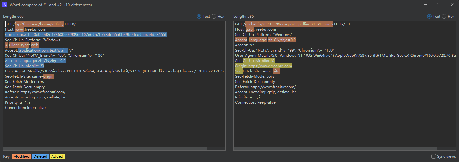Select Hex view in left panel
Image resolution: width=459 pixels, height=162 pixels.
click(x=214, y=17)
